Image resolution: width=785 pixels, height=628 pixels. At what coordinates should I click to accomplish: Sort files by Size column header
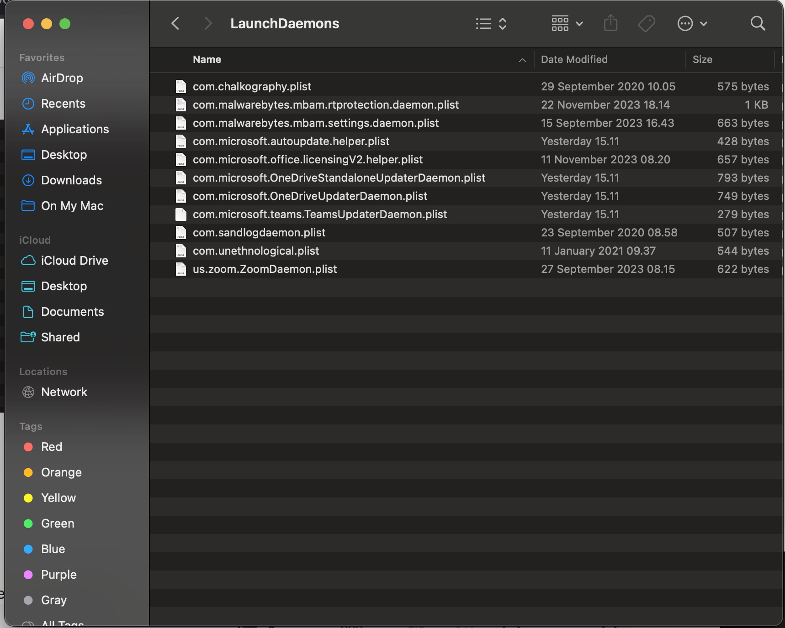tap(702, 59)
